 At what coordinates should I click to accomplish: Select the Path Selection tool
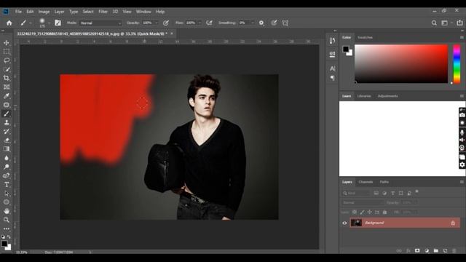pyautogui.click(x=7, y=194)
